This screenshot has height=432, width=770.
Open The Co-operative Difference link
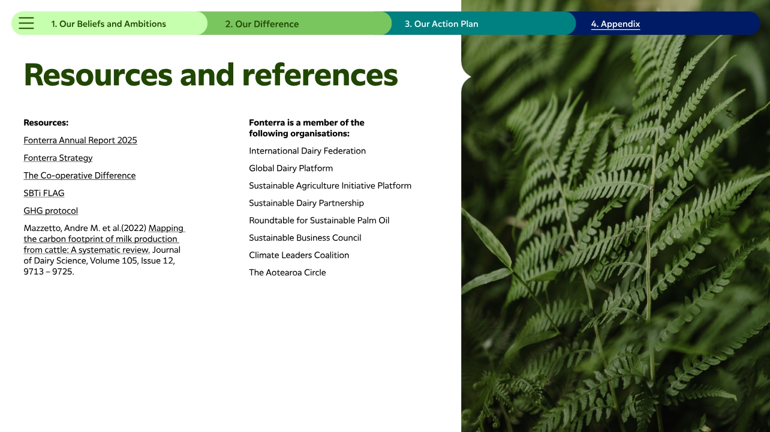tap(80, 176)
